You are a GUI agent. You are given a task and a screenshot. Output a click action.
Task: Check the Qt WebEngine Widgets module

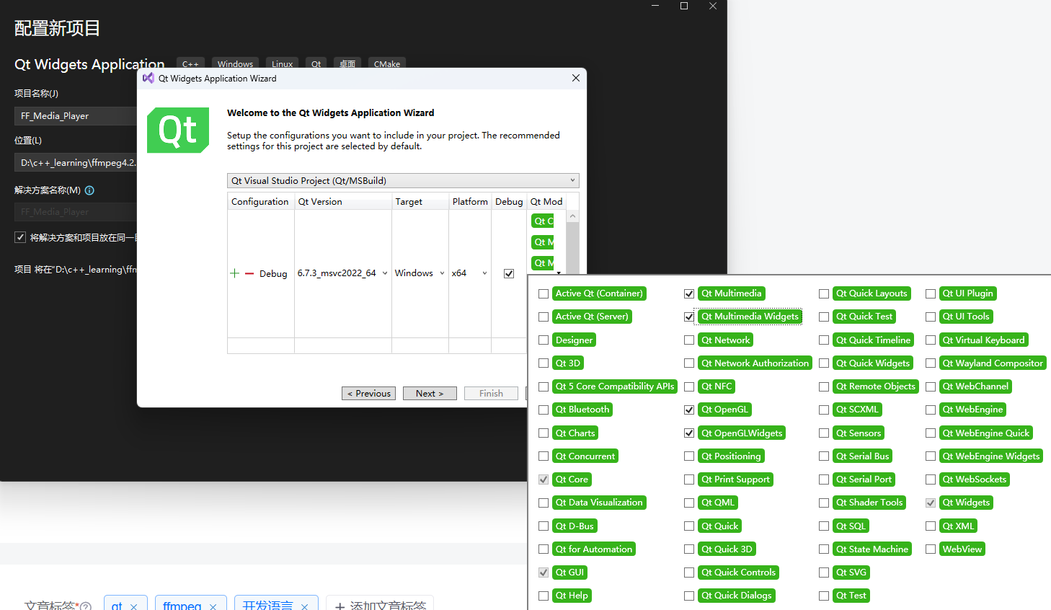coord(931,456)
